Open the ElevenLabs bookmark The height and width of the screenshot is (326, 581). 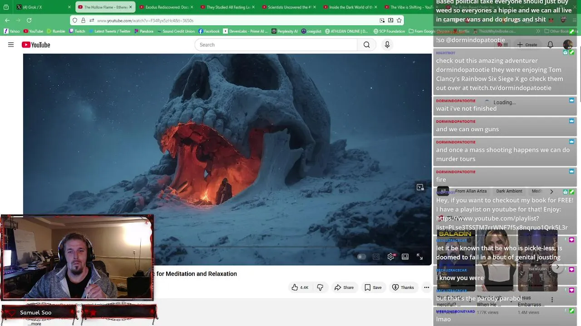click(x=245, y=31)
